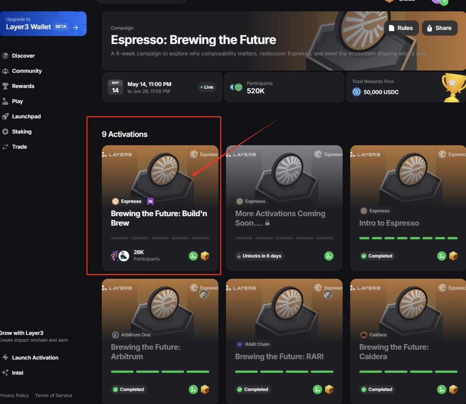Click the green XP icon on Build'n Brew
This screenshot has height=404, width=466.
(193, 256)
